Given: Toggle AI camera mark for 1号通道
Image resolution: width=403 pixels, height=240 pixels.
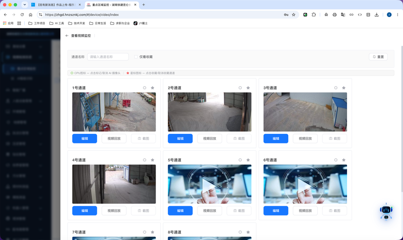Looking at the screenshot, I should [x=145, y=88].
